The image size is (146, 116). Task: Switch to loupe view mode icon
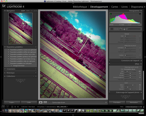(x=41, y=102)
